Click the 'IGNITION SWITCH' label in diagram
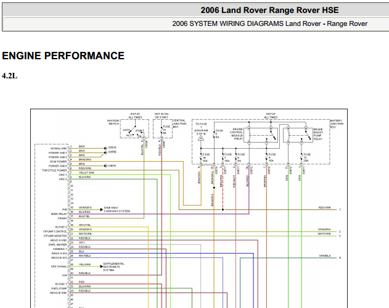 coord(113,122)
